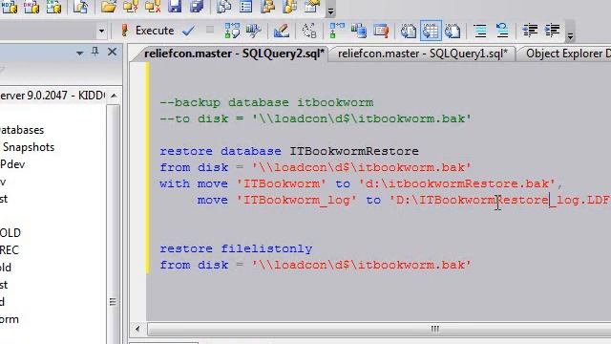The width and height of the screenshot is (611, 344).
Task: Show the Object Explorer via toolbar icon
Action: (268, 7)
